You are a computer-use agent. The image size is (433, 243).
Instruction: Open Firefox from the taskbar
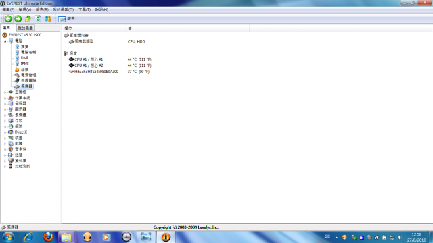click(48, 237)
